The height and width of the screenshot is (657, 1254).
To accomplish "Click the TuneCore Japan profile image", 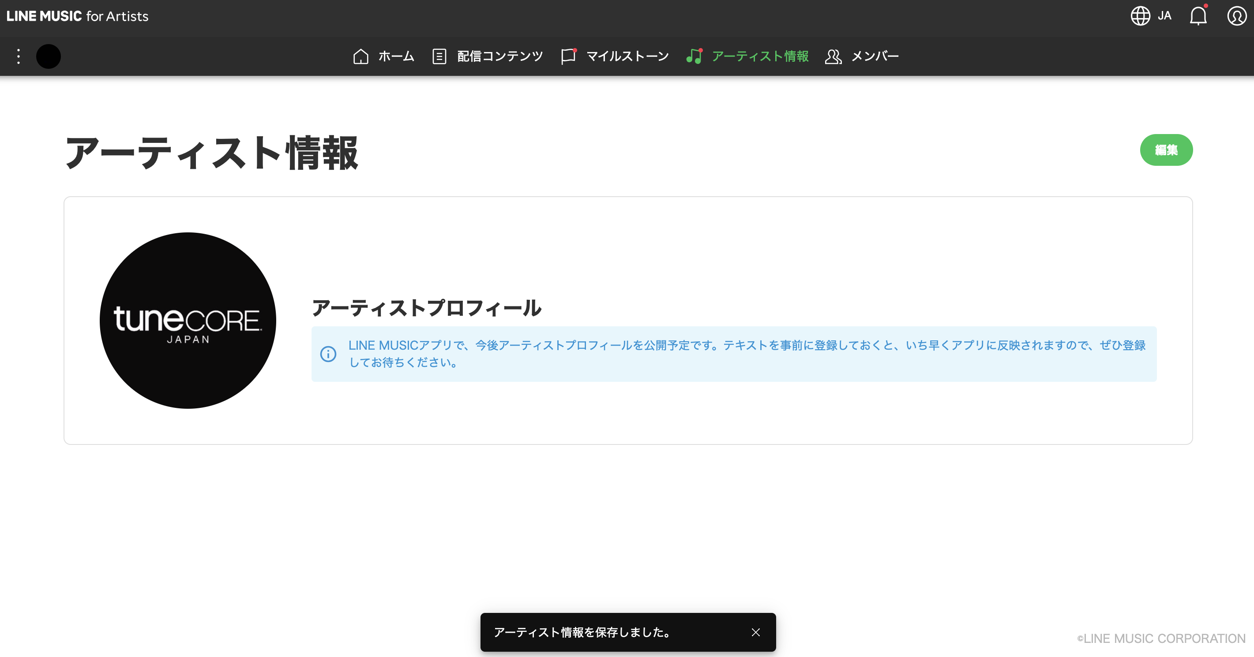I will 188,321.
